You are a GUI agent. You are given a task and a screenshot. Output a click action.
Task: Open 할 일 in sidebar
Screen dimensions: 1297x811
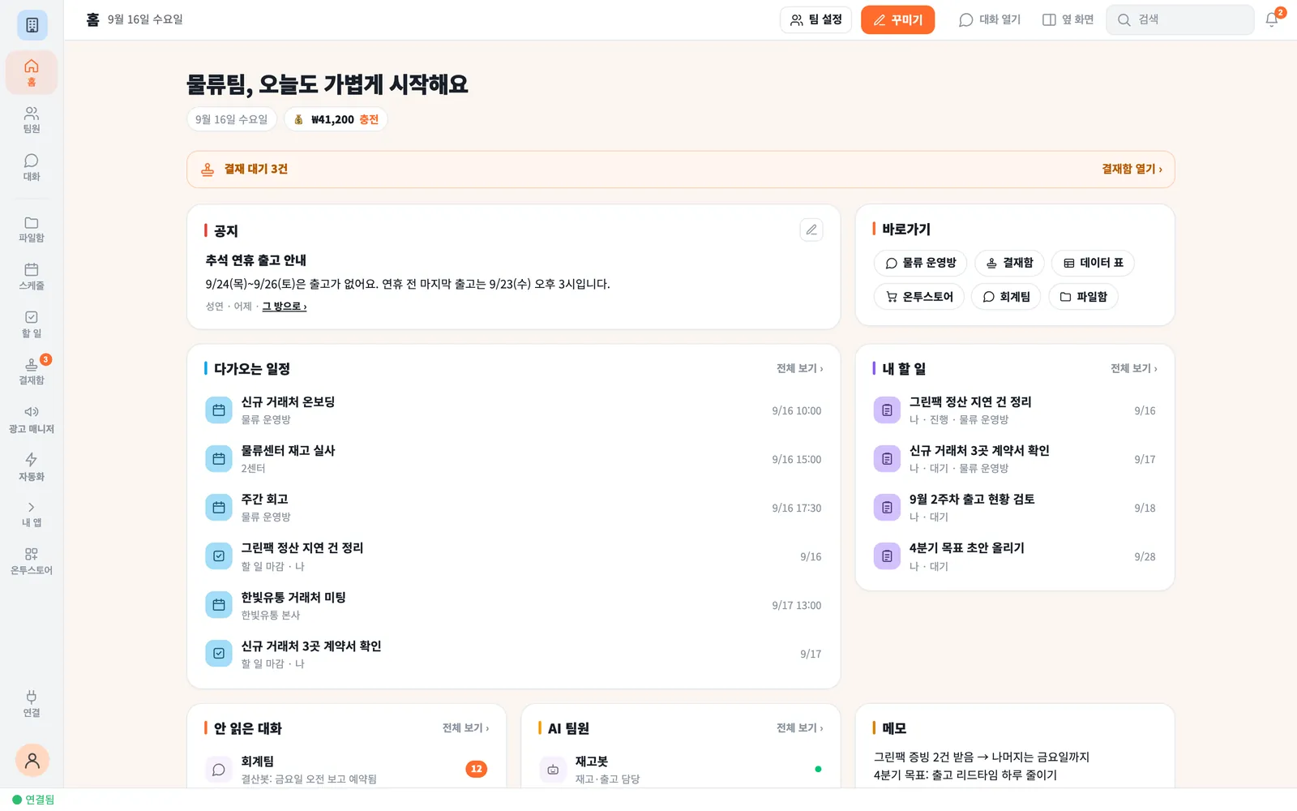(32, 324)
